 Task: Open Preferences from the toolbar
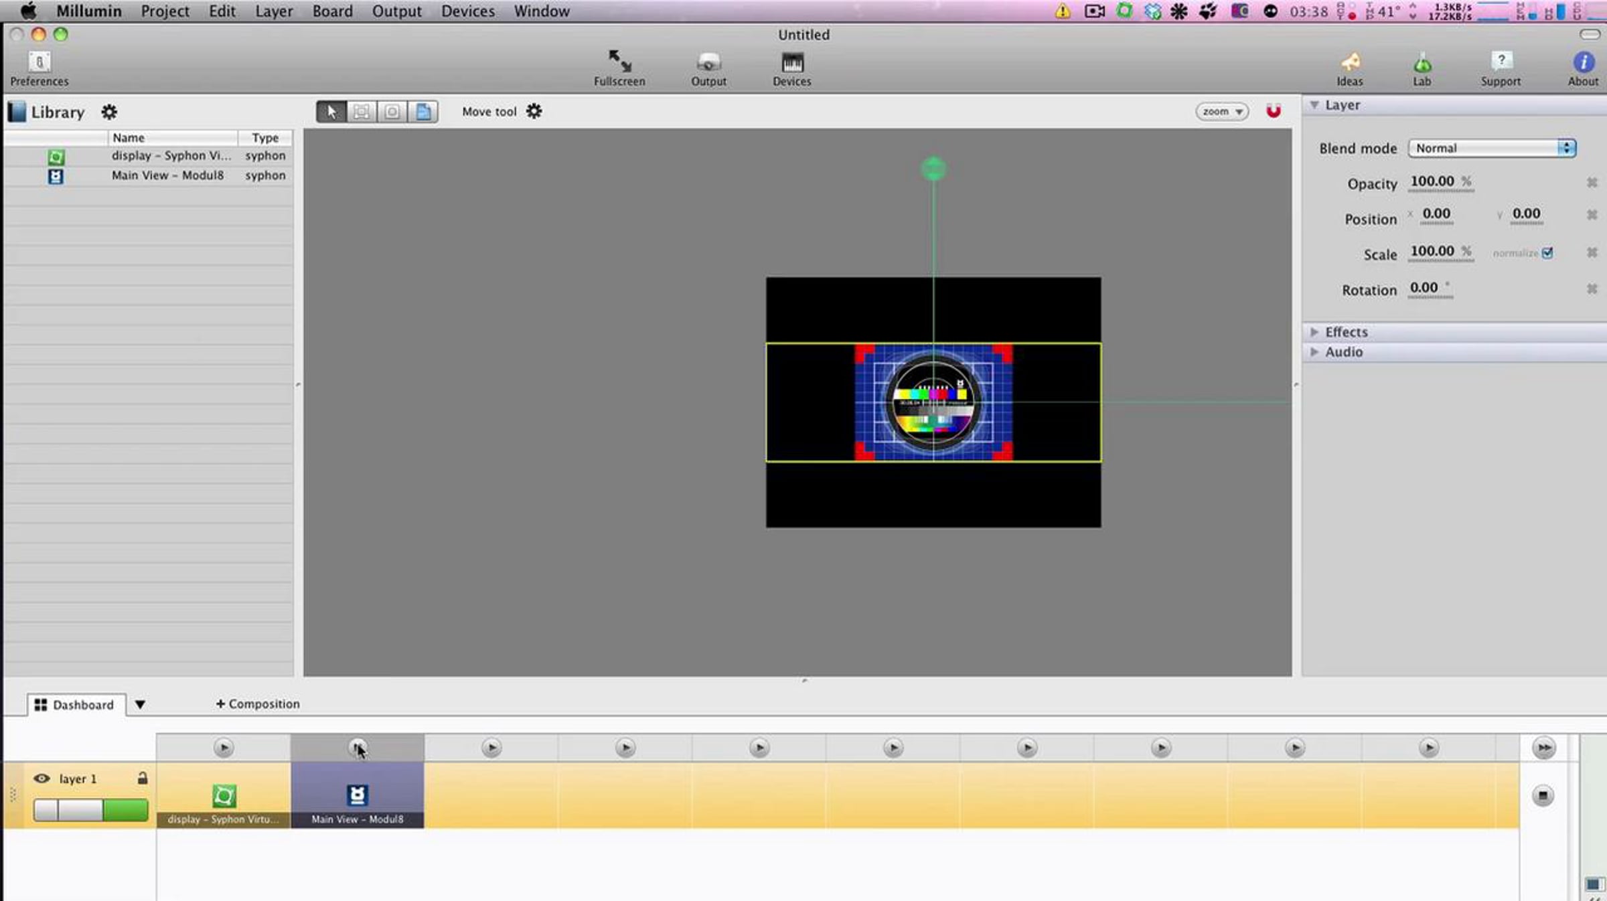point(39,68)
